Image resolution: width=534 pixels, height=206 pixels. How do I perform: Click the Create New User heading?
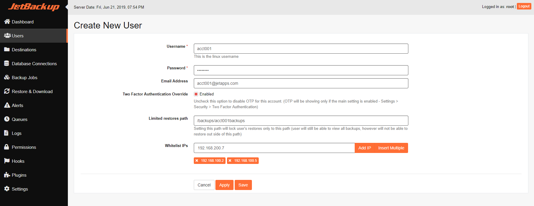point(108,25)
